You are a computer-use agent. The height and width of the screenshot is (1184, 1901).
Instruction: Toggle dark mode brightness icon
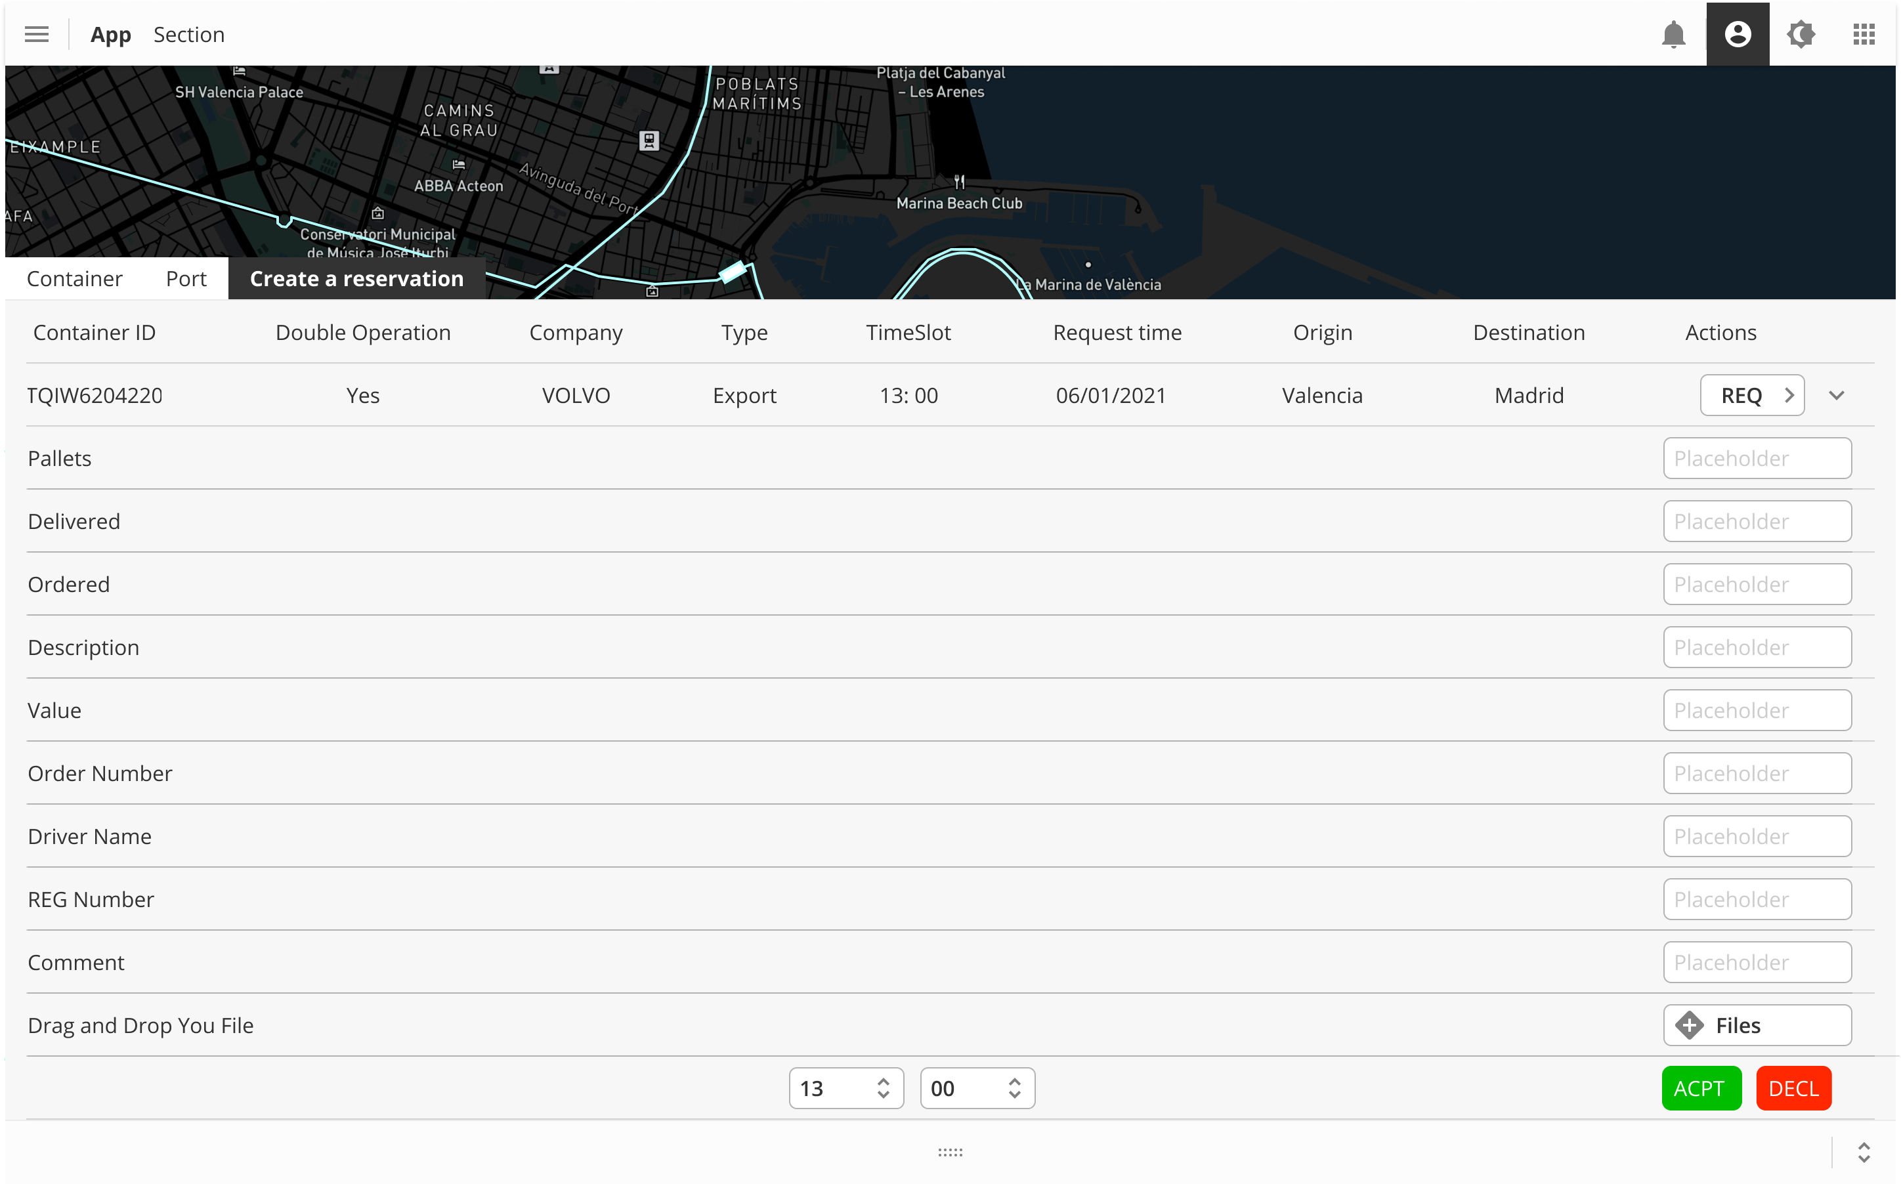coord(1800,34)
